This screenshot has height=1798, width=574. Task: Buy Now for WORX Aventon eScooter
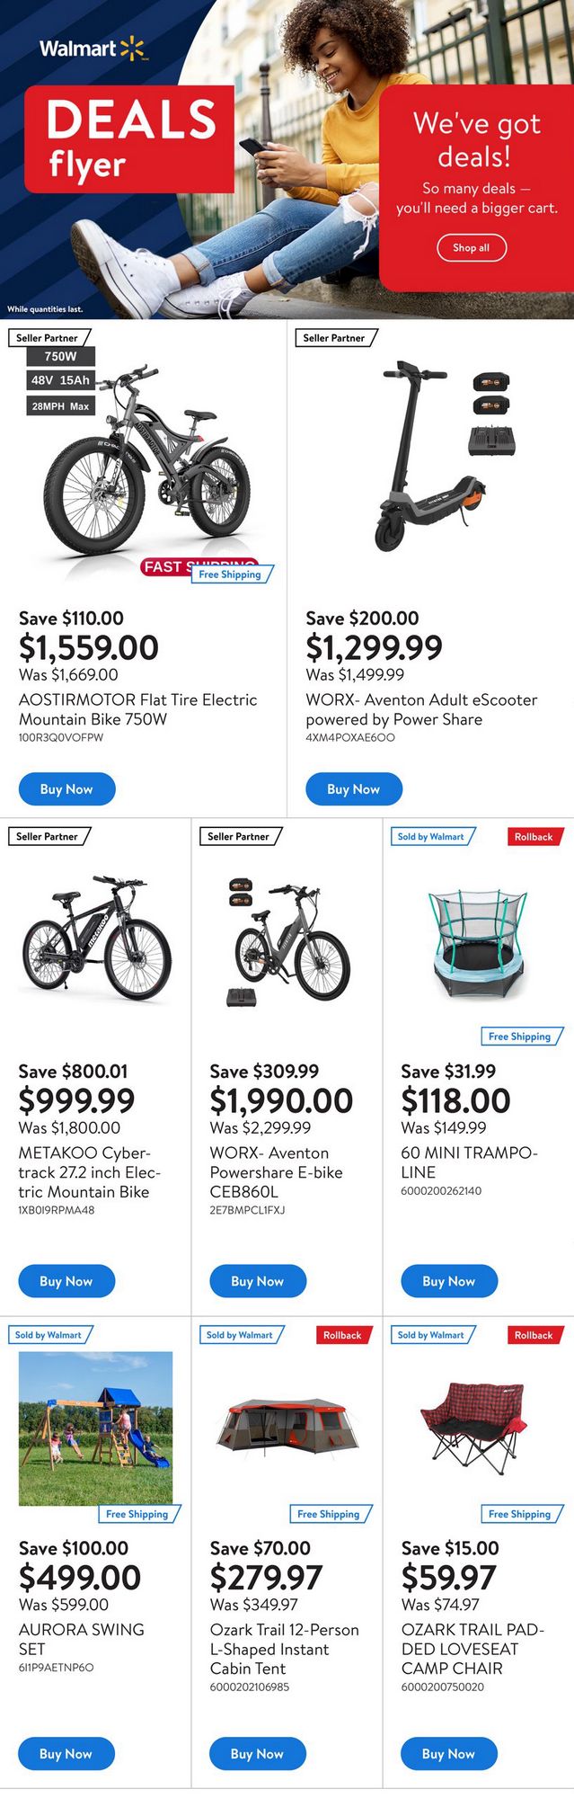point(354,788)
